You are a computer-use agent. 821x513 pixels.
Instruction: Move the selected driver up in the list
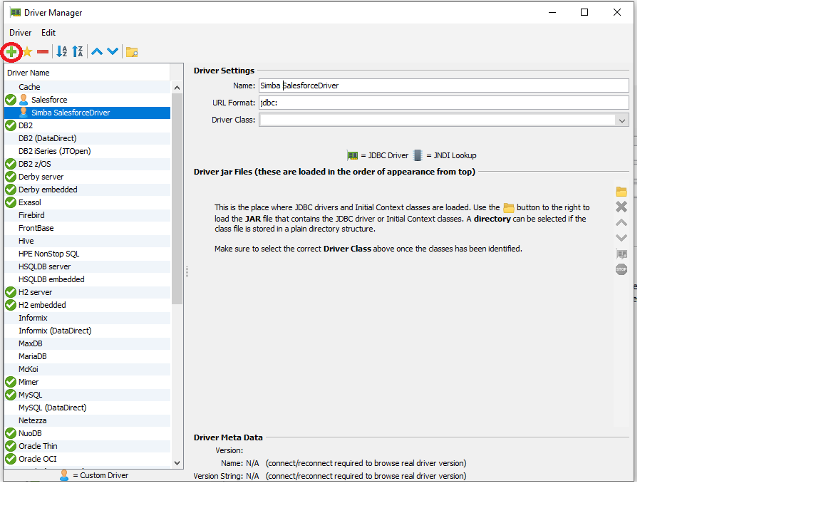click(97, 51)
